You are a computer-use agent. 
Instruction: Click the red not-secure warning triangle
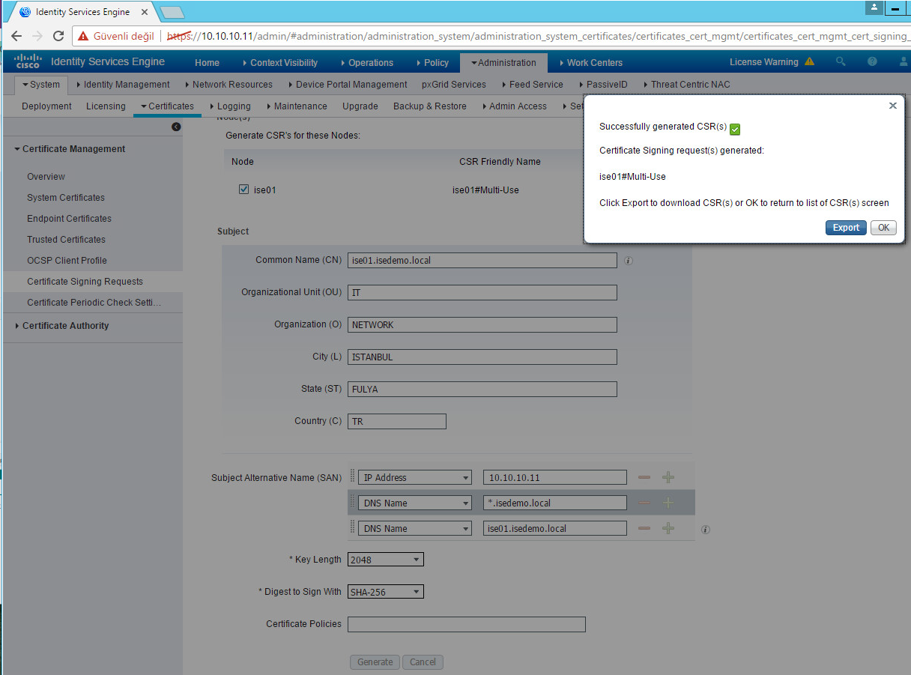[82, 36]
